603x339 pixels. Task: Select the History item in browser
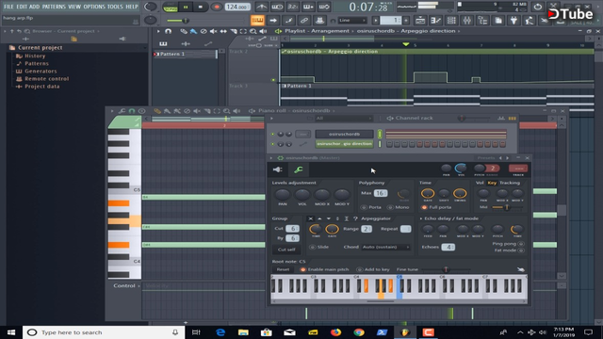35,56
